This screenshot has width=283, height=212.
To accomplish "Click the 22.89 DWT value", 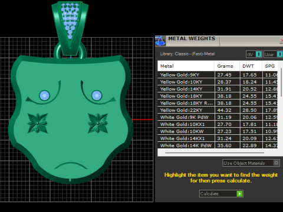I will (249, 145).
